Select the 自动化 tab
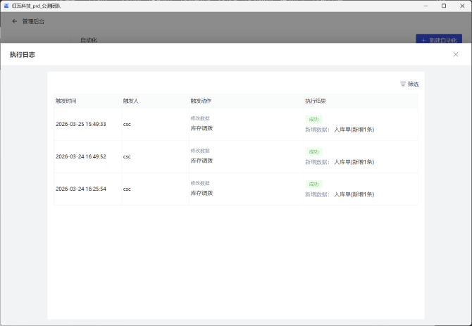 [x=89, y=40]
